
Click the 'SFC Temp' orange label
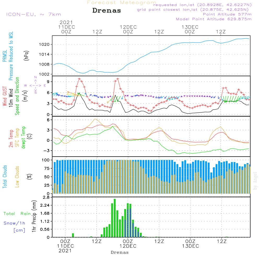pyautogui.click(x=17, y=138)
